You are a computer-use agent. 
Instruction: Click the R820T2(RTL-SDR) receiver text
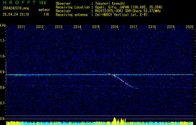click(128, 11)
